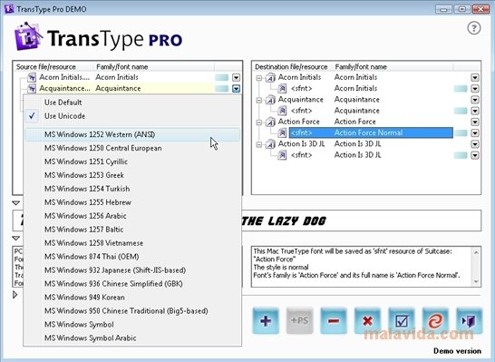Click the exit door button
The image size is (495, 362).
coord(470,320)
